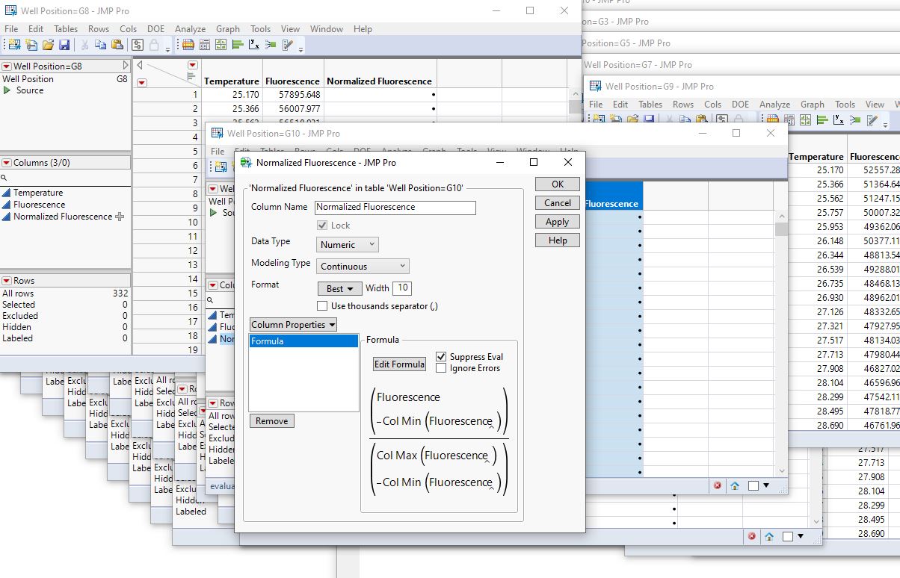Click the Save icon in G8 toolbar
Image resolution: width=900 pixels, height=578 pixels.
coord(64,45)
